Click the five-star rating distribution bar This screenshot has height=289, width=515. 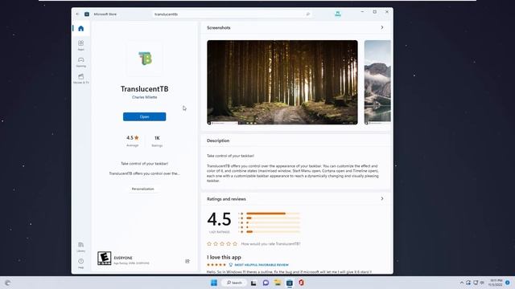pos(273,214)
